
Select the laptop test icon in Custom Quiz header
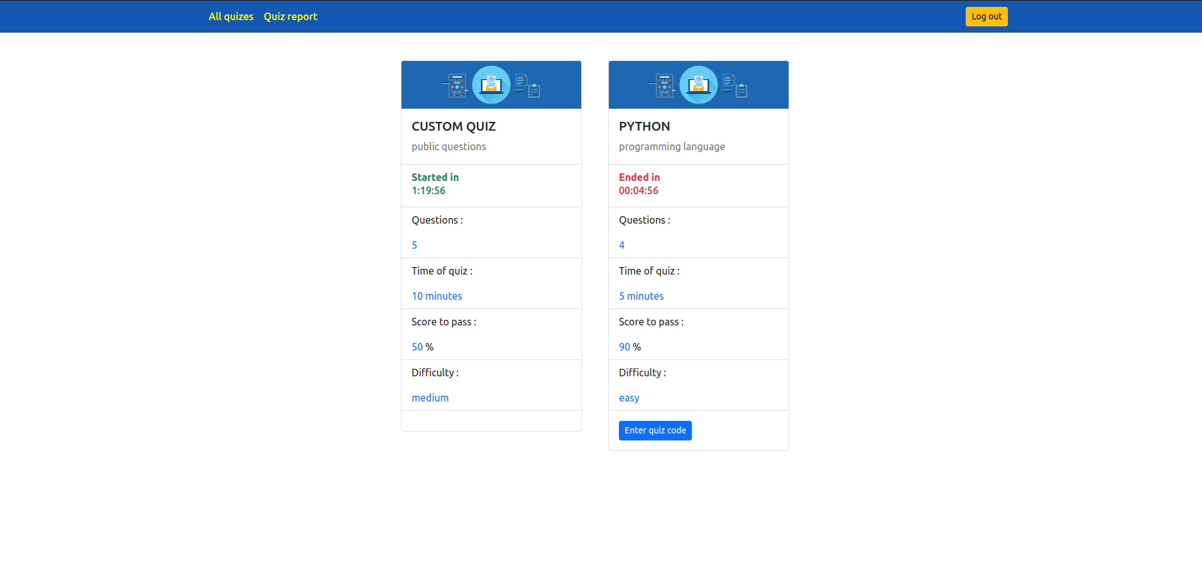(491, 84)
